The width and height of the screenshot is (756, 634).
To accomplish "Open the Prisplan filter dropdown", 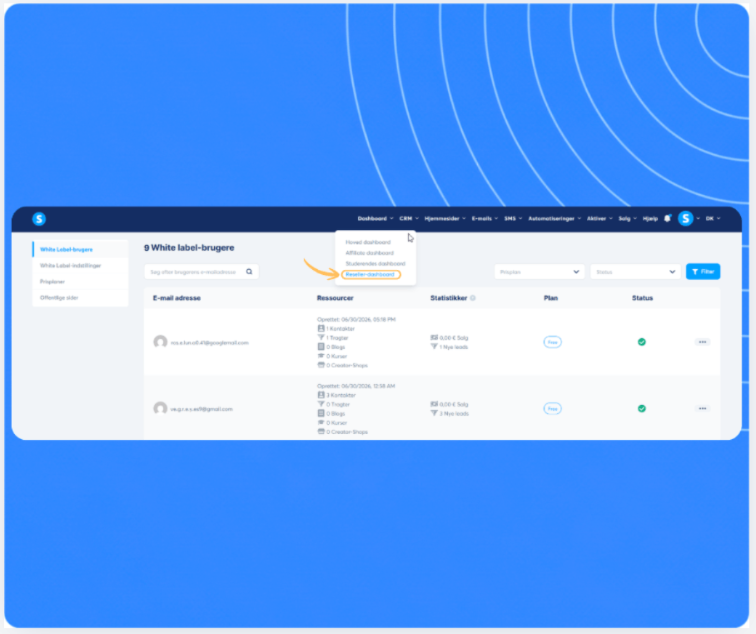I will tap(539, 272).
